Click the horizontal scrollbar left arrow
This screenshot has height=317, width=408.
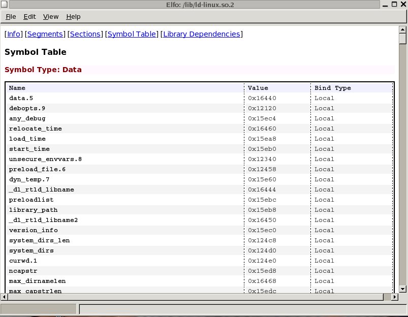coord(4,297)
